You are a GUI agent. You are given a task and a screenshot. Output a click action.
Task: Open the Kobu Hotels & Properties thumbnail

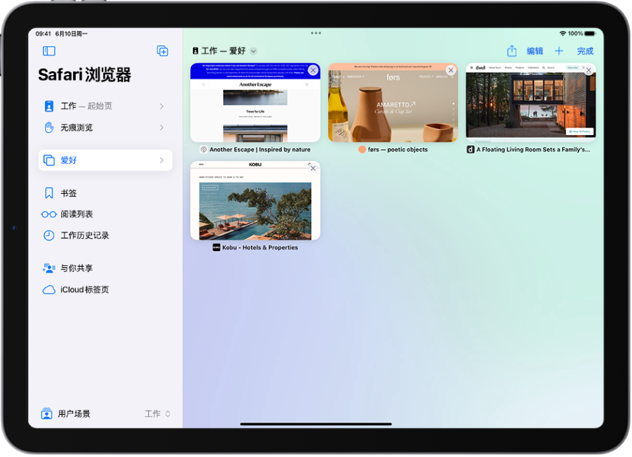point(255,200)
